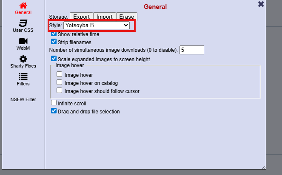This screenshot has width=282, height=175.
Task: Expand the Style dropdown showing Yotsoyba B
Action: pyautogui.click(x=97, y=25)
